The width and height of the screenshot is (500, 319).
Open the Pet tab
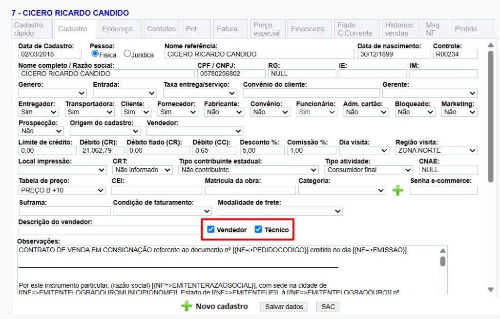tap(197, 29)
